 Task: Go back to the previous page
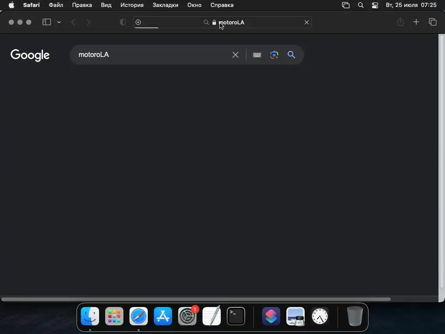tap(73, 22)
